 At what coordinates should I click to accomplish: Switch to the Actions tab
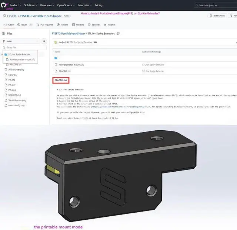pyautogui.click(x=63, y=25)
